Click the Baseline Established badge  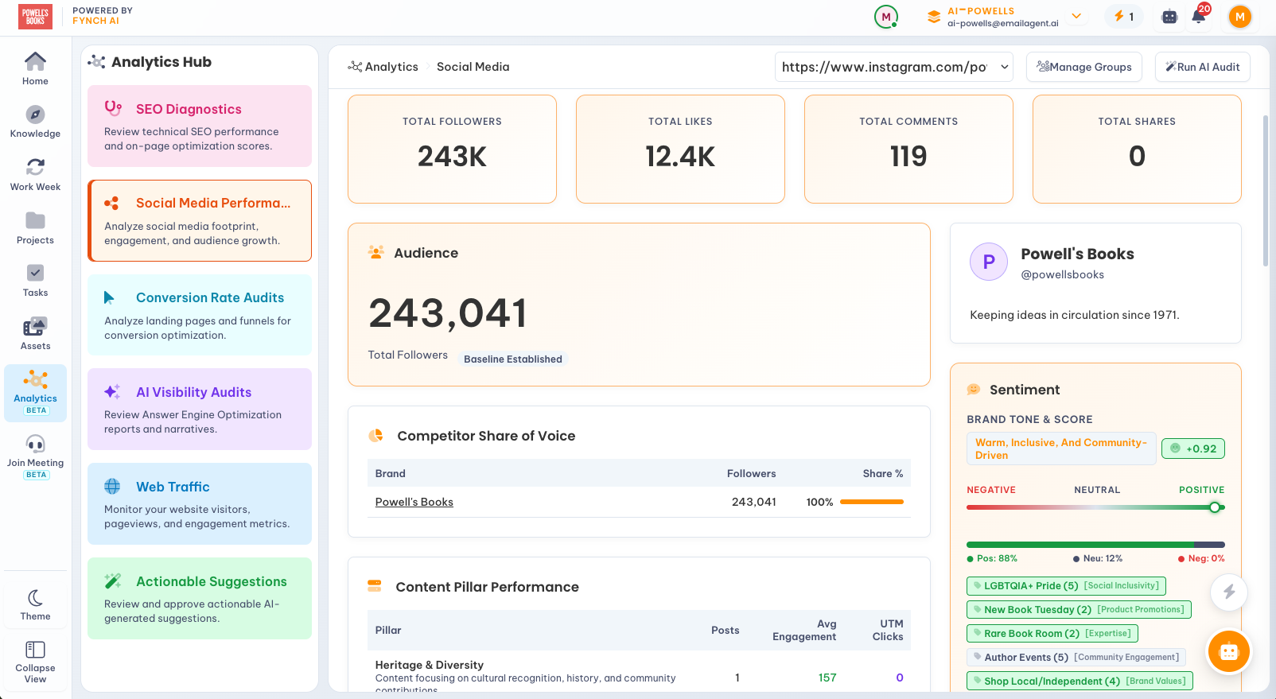512,359
